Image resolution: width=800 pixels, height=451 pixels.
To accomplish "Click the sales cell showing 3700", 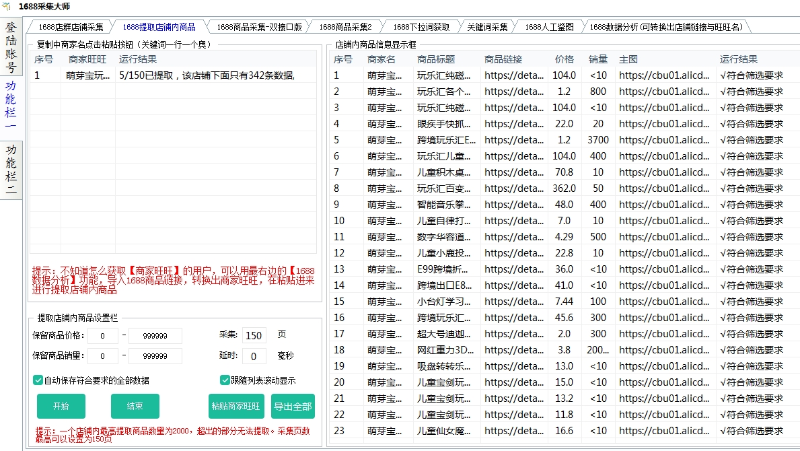I will [x=598, y=140].
